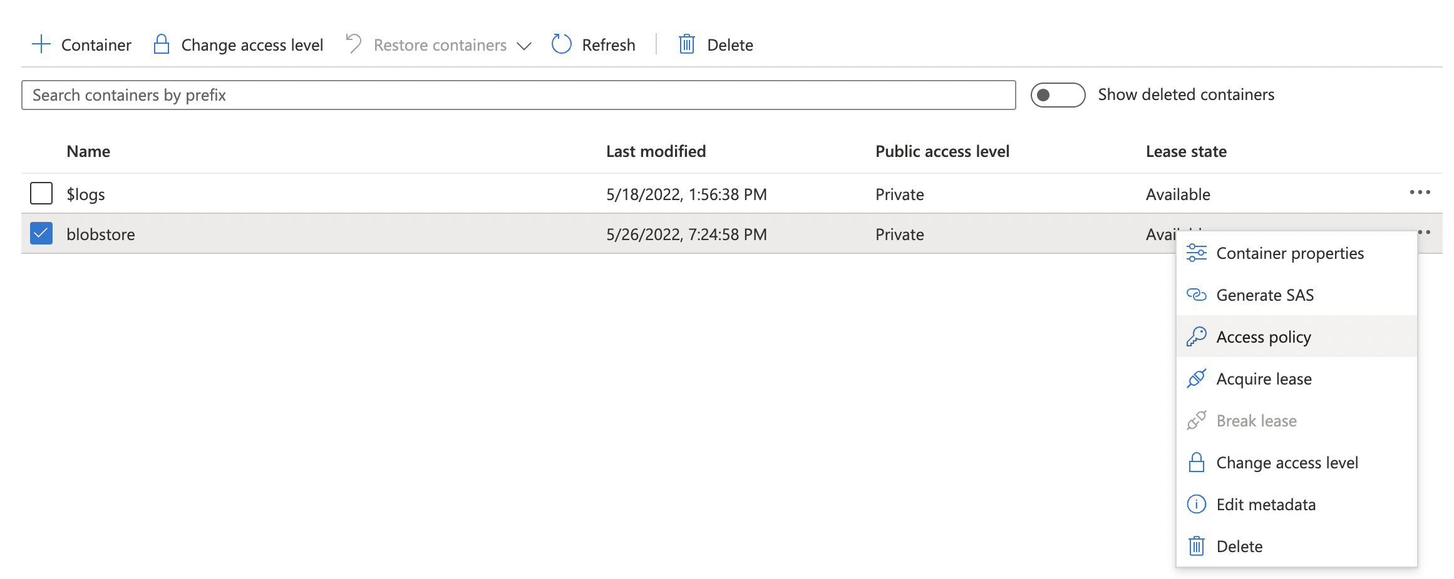This screenshot has width=1454, height=579.
Task: Expand the Restore containers dropdown chevron
Action: pos(524,46)
